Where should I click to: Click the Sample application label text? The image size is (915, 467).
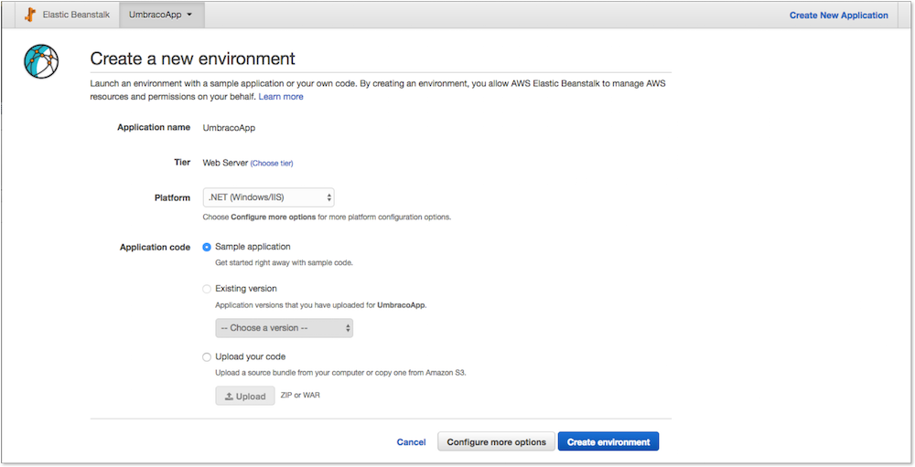click(x=253, y=247)
